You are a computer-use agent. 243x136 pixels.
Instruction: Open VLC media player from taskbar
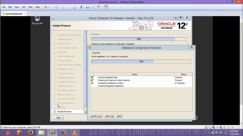pos(74,133)
